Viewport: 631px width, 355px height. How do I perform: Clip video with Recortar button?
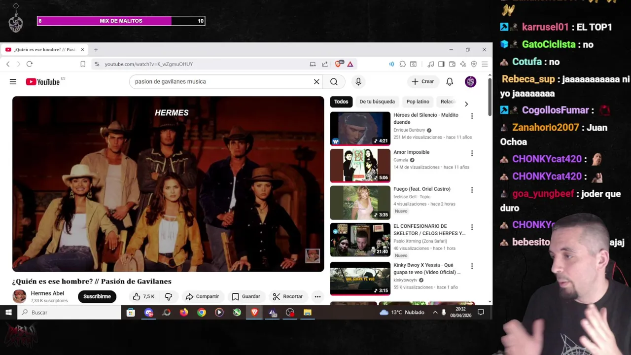[x=287, y=296]
